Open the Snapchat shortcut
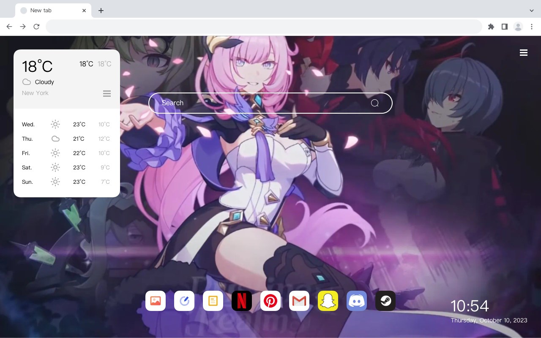 pyautogui.click(x=328, y=301)
